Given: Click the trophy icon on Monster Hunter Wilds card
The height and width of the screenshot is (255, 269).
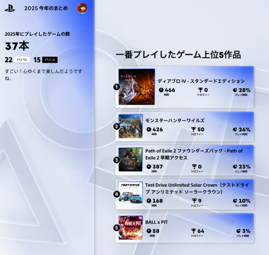Looking at the screenshot, I should coord(194,129).
